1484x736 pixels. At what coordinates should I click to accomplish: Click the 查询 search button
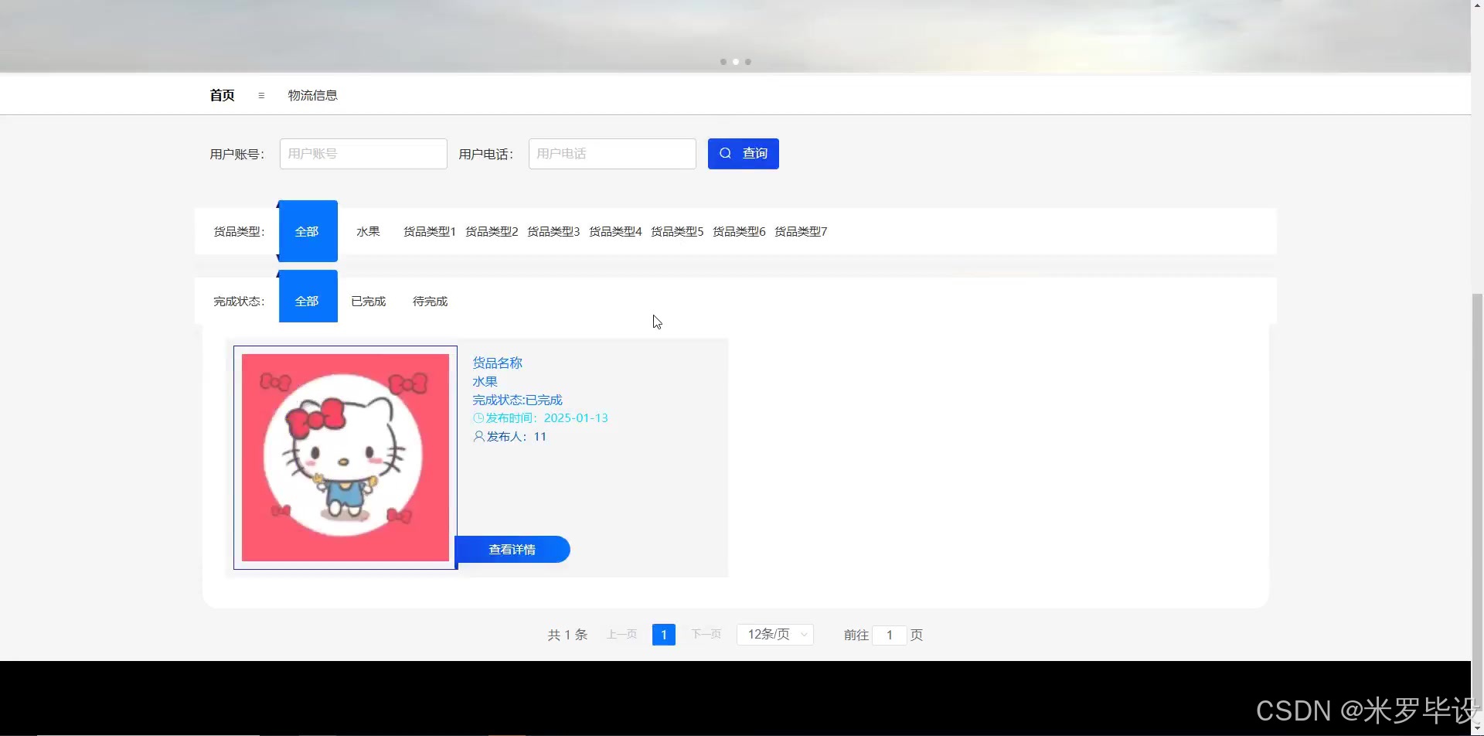744,154
